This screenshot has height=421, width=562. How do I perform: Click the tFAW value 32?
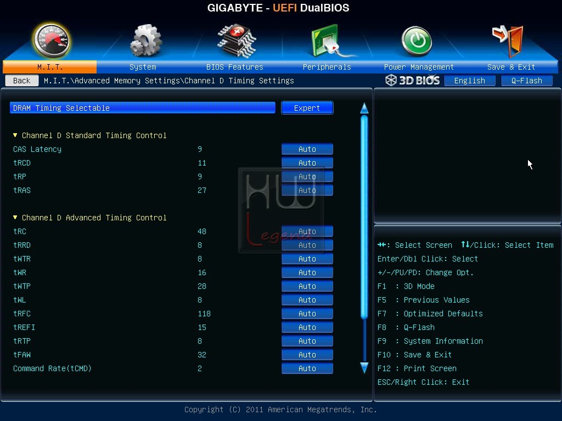click(x=202, y=355)
